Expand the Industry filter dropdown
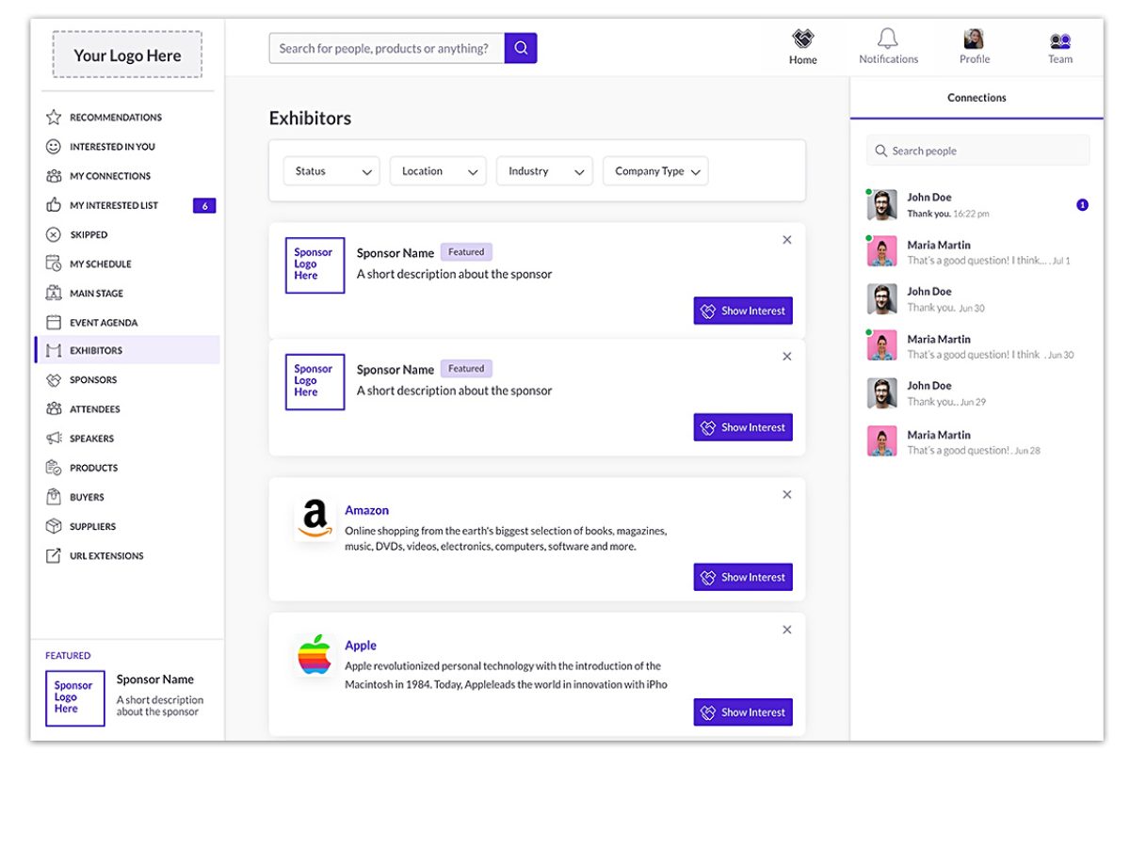Screen dimensions: 1130x847 544,171
